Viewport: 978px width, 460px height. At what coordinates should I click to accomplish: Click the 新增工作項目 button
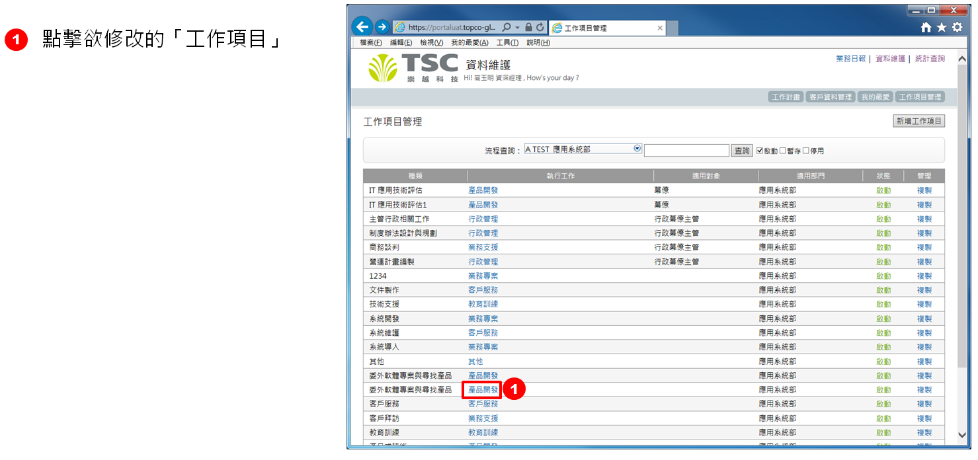click(x=918, y=122)
